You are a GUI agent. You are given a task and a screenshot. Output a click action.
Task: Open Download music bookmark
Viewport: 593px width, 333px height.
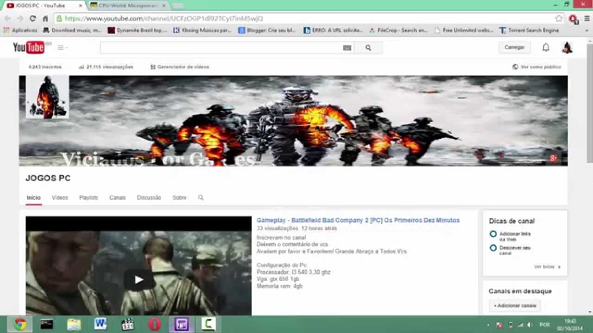click(x=72, y=31)
